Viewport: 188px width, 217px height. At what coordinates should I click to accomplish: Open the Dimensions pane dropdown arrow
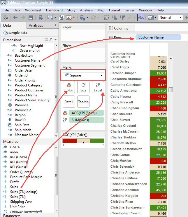[x=56, y=40]
